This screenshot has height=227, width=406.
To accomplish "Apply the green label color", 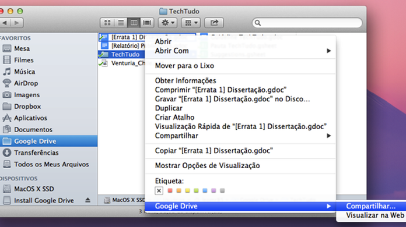I will tap(196, 190).
